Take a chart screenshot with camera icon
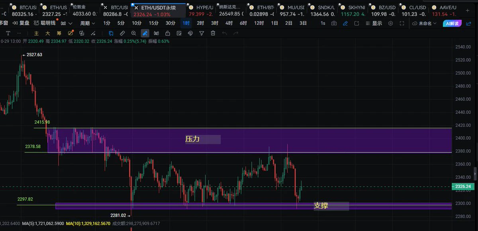Image resolution: width=478 pixels, height=231 pixels. click(x=334, y=23)
